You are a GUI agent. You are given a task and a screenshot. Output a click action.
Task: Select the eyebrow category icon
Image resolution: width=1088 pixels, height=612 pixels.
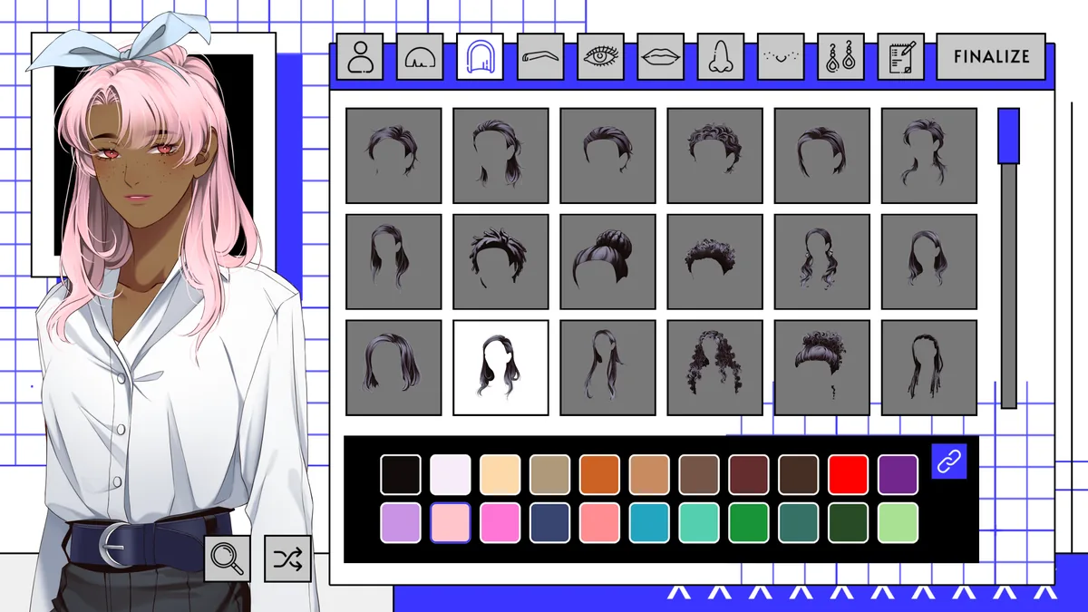tap(540, 56)
